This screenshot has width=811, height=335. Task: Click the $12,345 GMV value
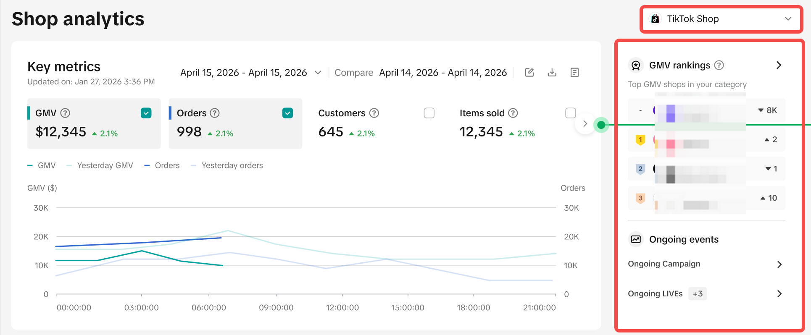(x=61, y=132)
